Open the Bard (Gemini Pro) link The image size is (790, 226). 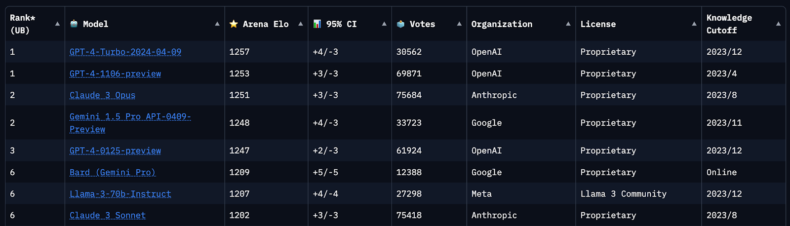point(113,172)
